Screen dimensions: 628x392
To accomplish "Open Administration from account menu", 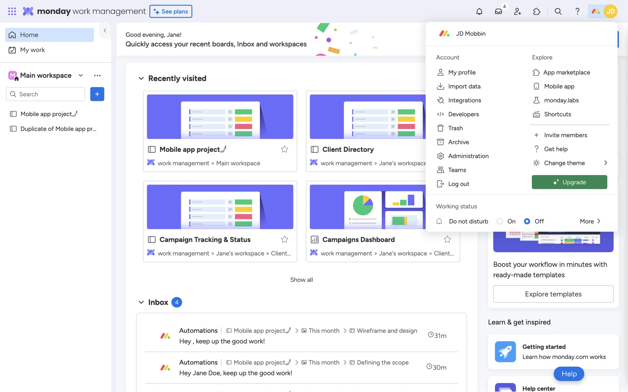I will pyautogui.click(x=468, y=156).
